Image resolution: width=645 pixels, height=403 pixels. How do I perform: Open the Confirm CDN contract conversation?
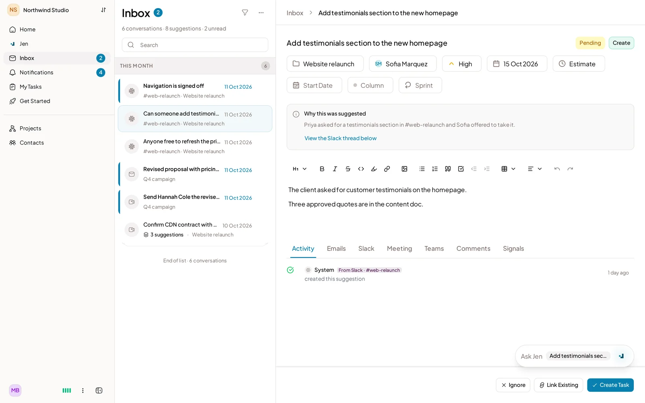[195, 230]
